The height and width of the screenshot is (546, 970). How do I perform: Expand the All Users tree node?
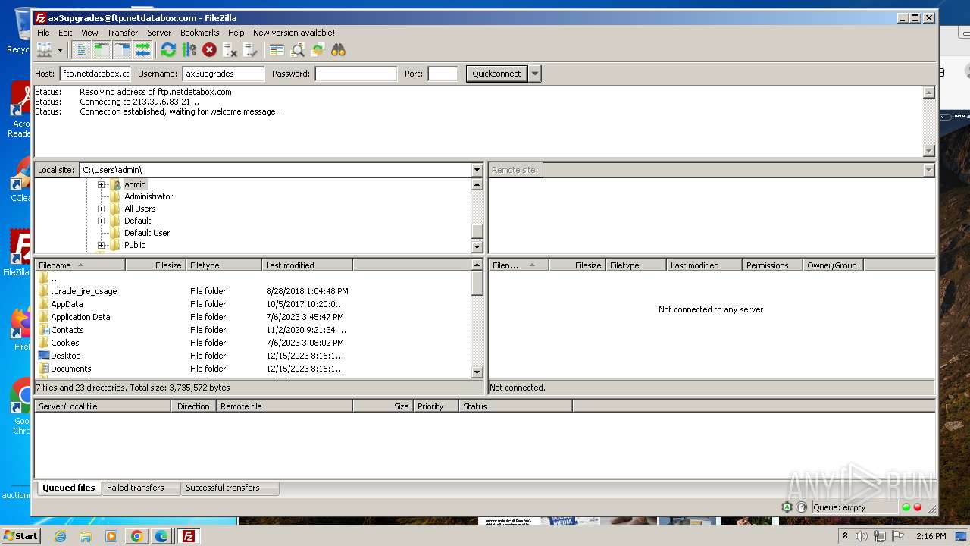pyautogui.click(x=101, y=209)
